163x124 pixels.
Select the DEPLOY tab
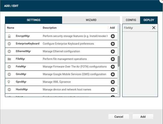point(149,20)
